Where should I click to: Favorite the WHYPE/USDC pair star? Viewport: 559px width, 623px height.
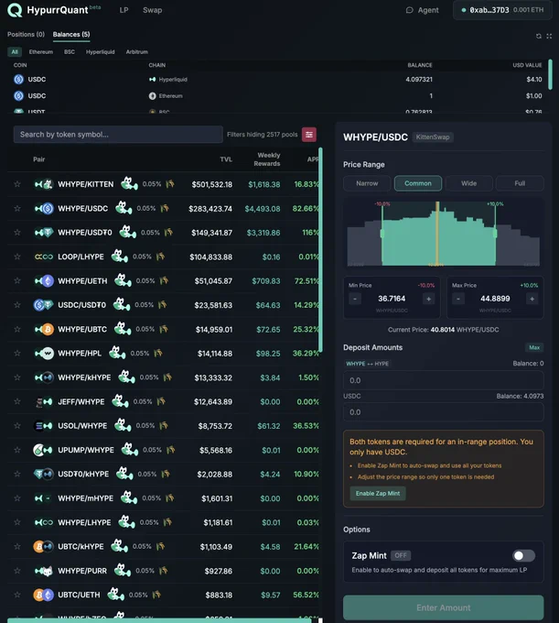17,208
